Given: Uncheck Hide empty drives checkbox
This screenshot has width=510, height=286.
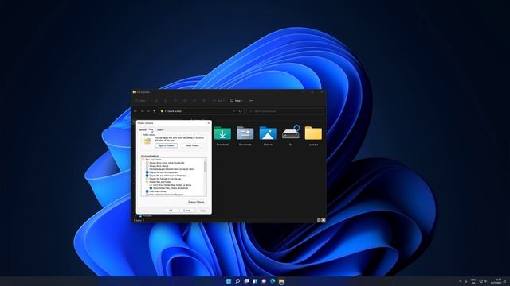Looking at the screenshot, I should [x=147, y=191].
